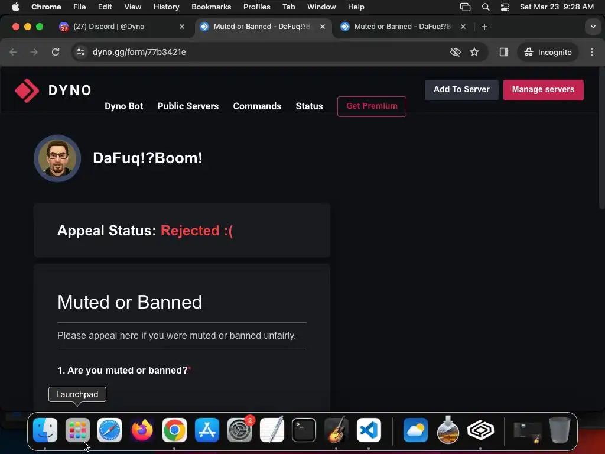
Task: Open the Chrome three-dot menu
Action: click(x=592, y=52)
